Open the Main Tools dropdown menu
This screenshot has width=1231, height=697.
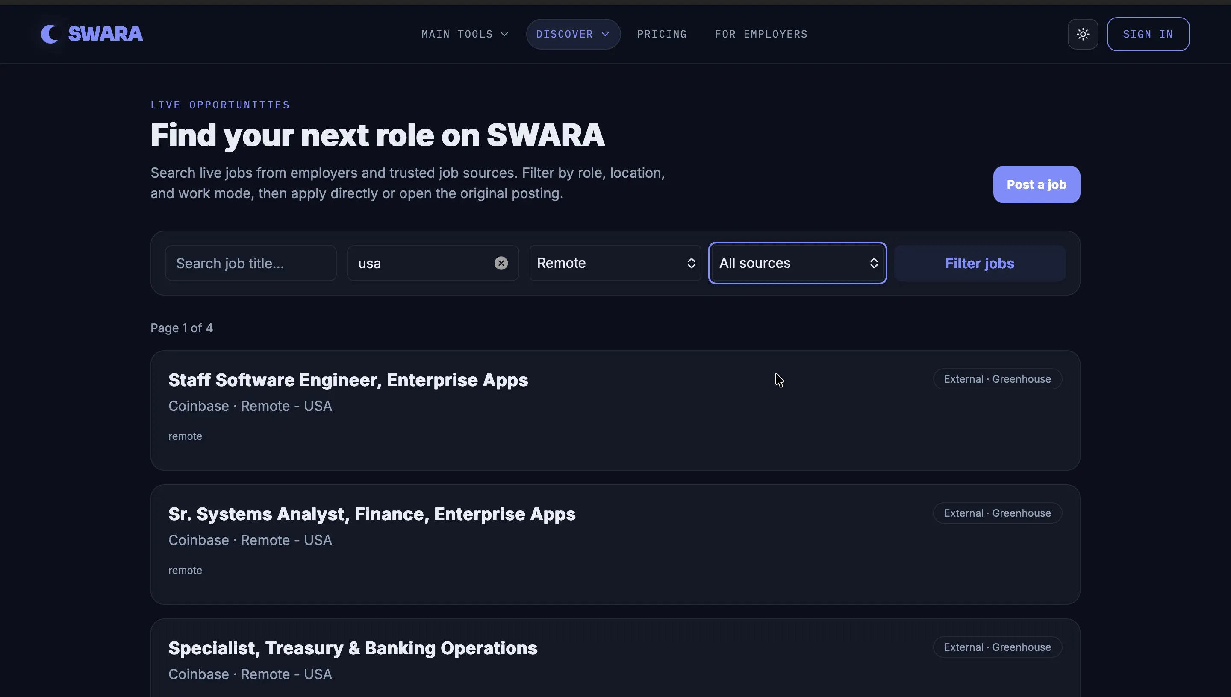click(465, 34)
